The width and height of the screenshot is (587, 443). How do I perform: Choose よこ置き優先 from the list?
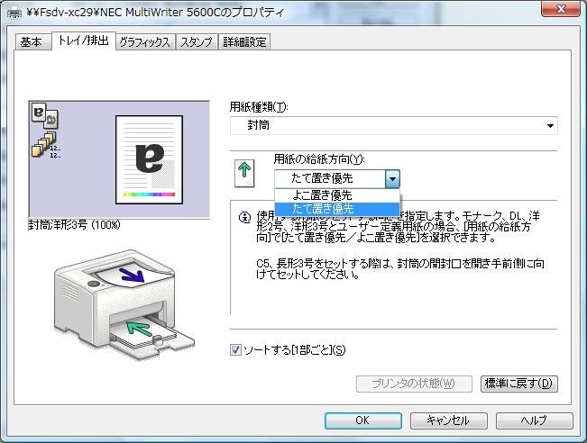point(337,195)
